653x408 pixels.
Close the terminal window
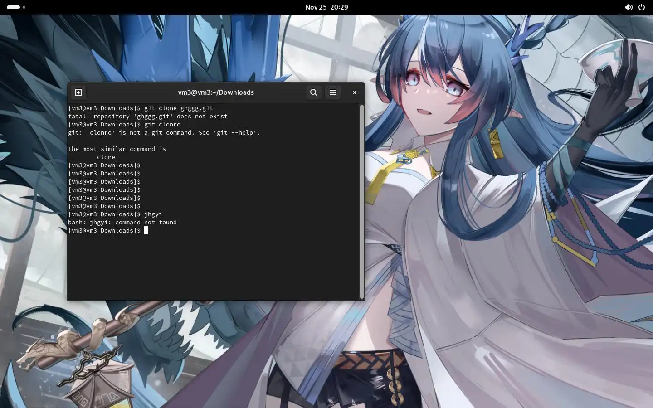coord(355,92)
